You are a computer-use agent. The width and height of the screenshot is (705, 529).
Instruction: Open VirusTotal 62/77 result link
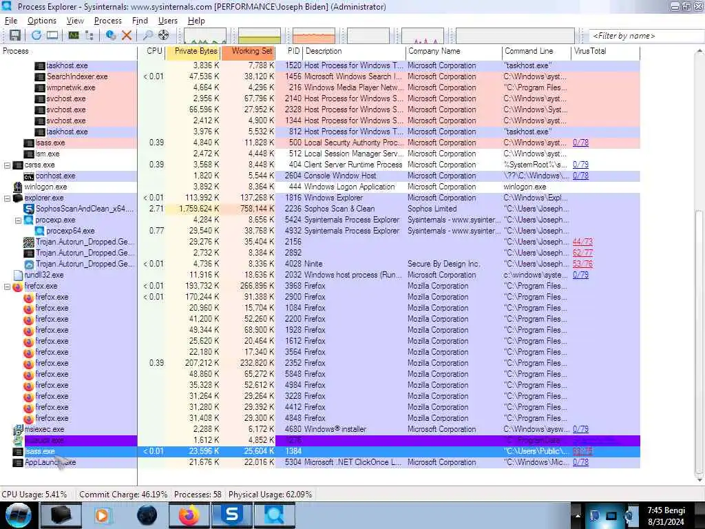582,253
